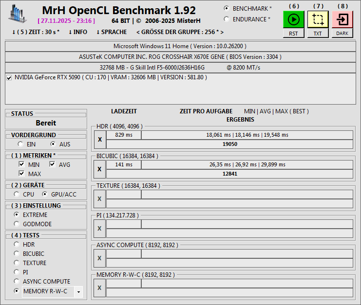The height and width of the screenshot is (305, 361).
Task: Click the HDR load time 829 ms
Action: click(x=124, y=135)
